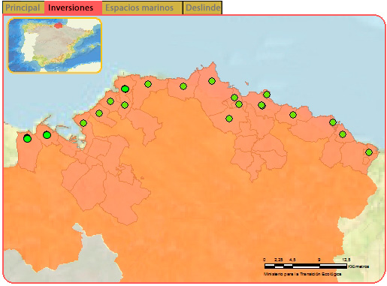Click the second green marker from the west
Screen dimensions: 387x286
click(47, 135)
